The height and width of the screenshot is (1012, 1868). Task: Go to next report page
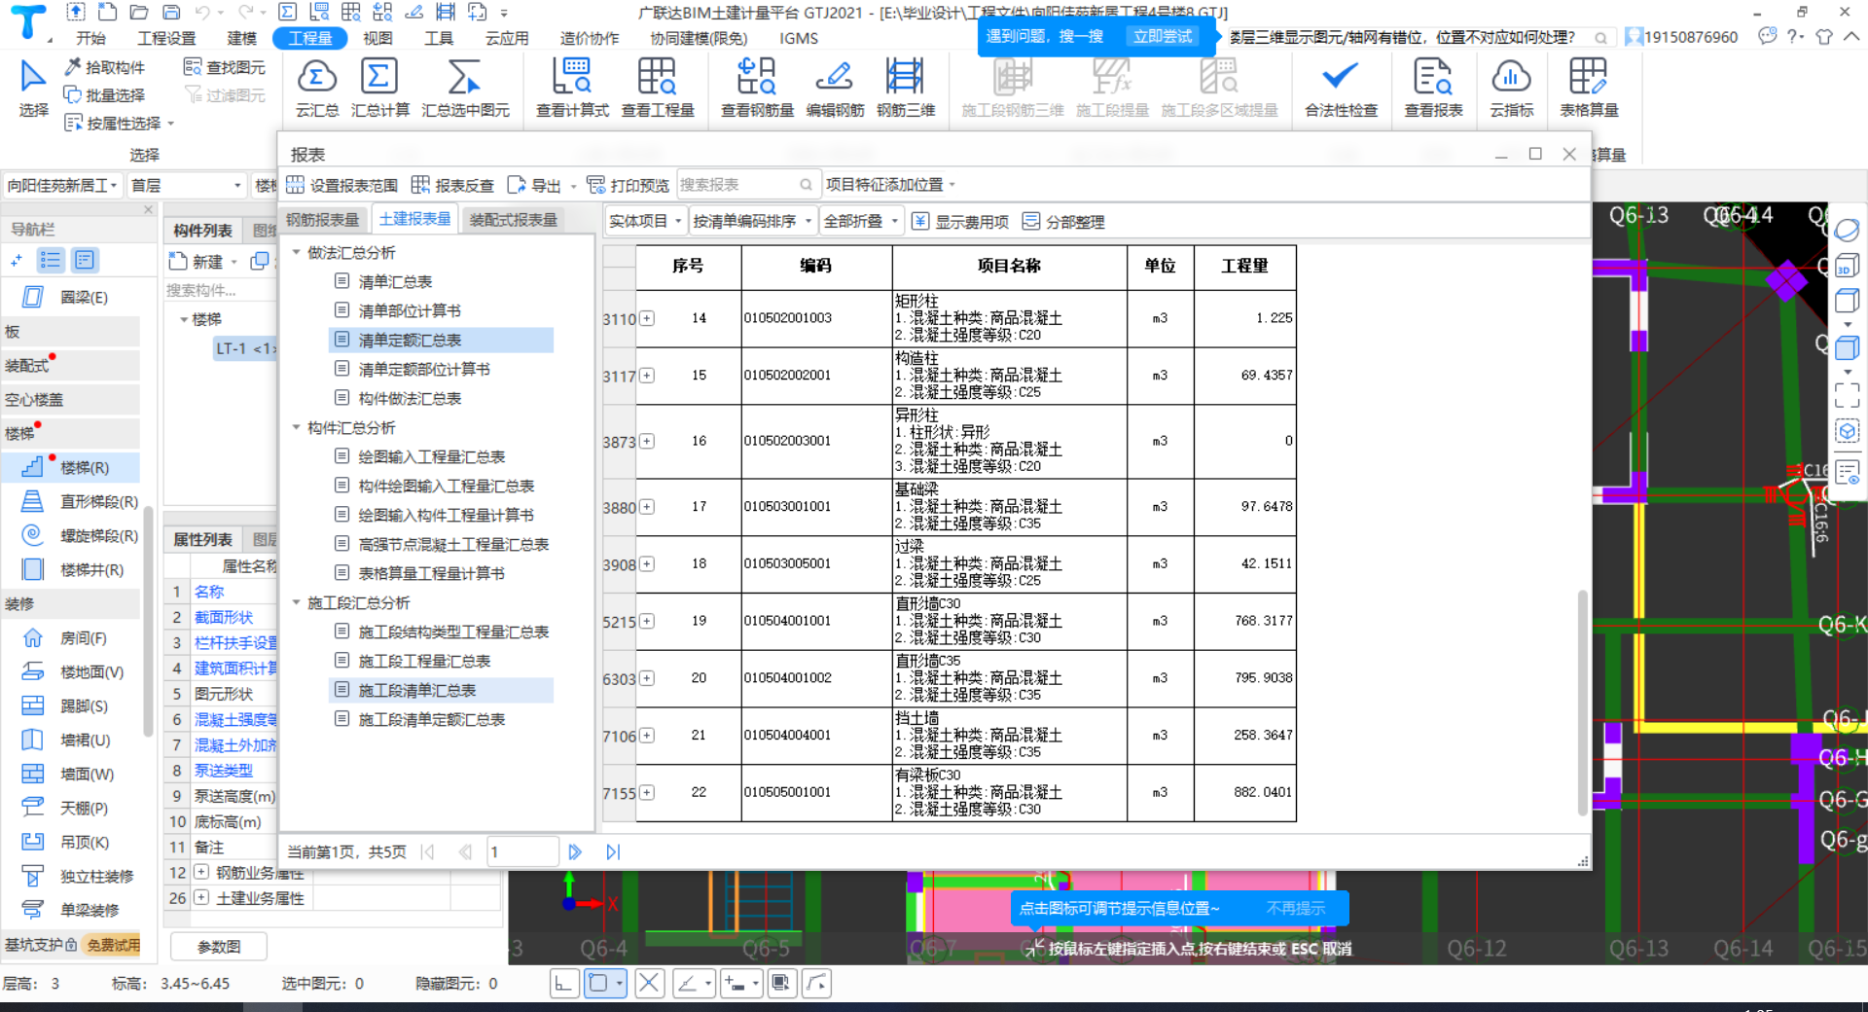click(575, 852)
